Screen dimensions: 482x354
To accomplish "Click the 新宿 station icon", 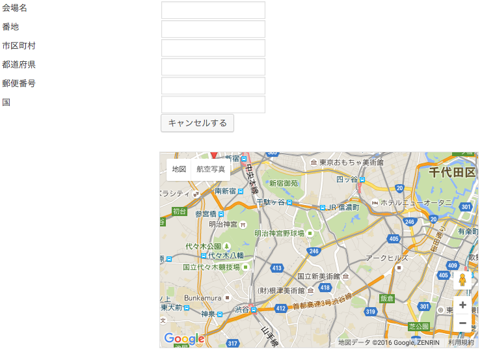I will [x=244, y=159].
